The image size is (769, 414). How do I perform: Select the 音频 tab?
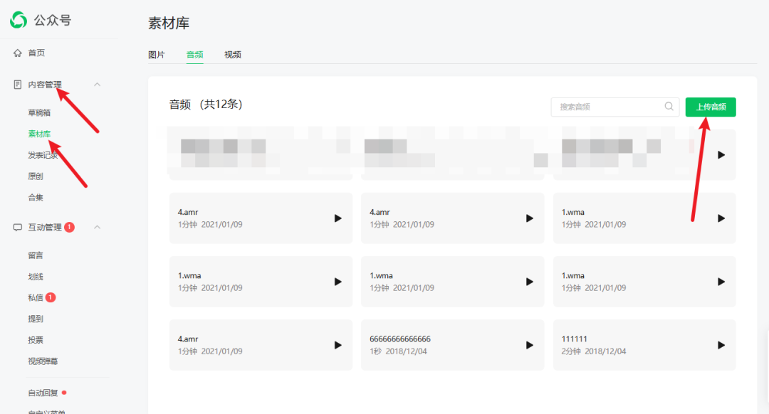point(194,55)
